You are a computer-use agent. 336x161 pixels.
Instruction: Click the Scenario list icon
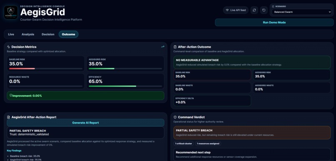point(273,6)
